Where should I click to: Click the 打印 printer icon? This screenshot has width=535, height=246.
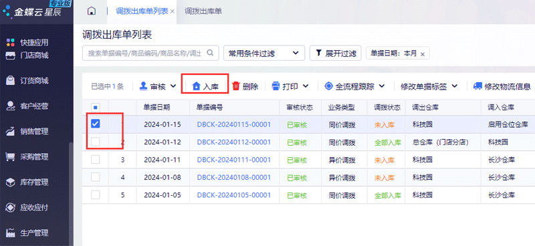click(276, 86)
